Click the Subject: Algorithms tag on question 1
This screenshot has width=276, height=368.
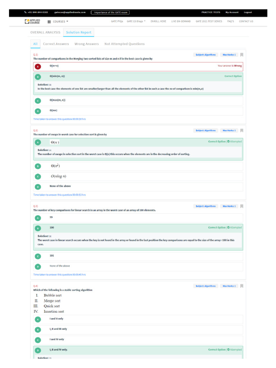206,55
